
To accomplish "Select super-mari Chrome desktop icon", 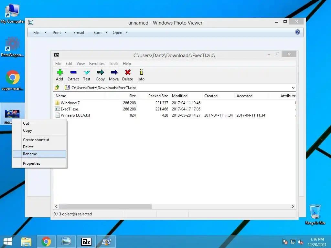I will tap(12, 80).
